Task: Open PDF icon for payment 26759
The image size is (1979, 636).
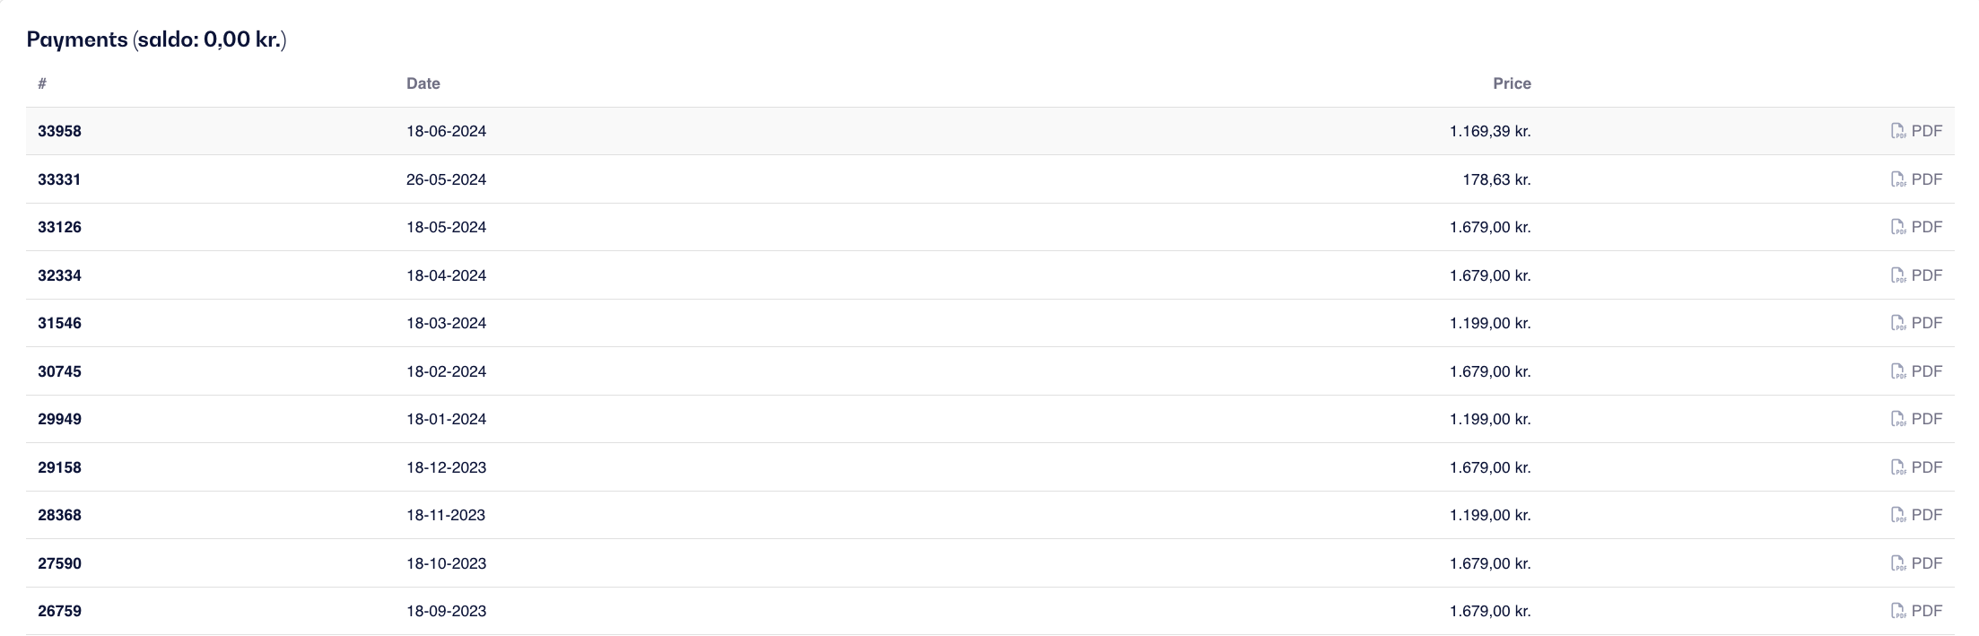Action: [1898, 611]
